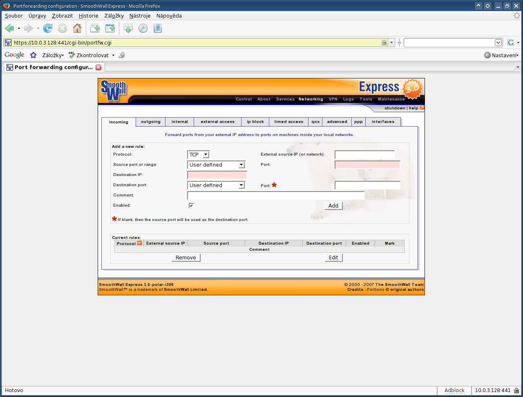Click the grey Forward arrow toolbar icon
This screenshot has width=523, height=397.
pyautogui.click(x=28, y=28)
